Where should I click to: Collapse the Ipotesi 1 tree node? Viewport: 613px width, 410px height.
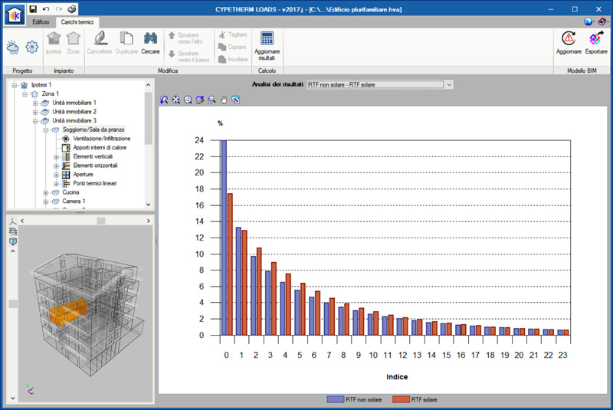point(15,85)
